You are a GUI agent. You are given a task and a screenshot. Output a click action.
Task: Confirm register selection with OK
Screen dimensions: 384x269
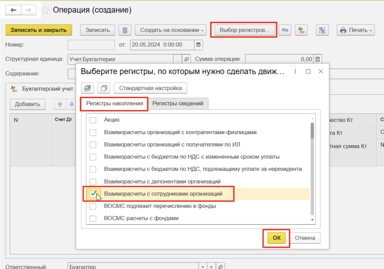pyautogui.click(x=276, y=238)
